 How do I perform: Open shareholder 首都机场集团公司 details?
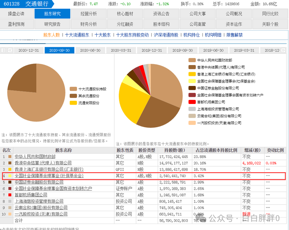coord(31,195)
